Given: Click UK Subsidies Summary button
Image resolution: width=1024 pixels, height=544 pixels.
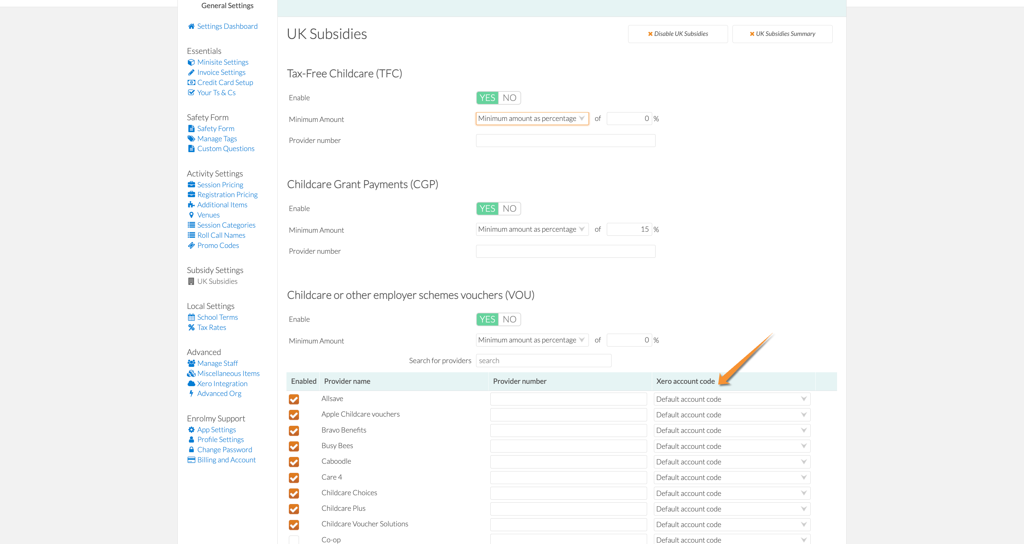Looking at the screenshot, I should (x=782, y=34).
